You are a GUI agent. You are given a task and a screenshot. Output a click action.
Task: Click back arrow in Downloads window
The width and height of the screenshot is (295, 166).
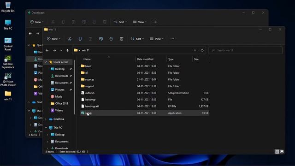[x=30, y=34]
